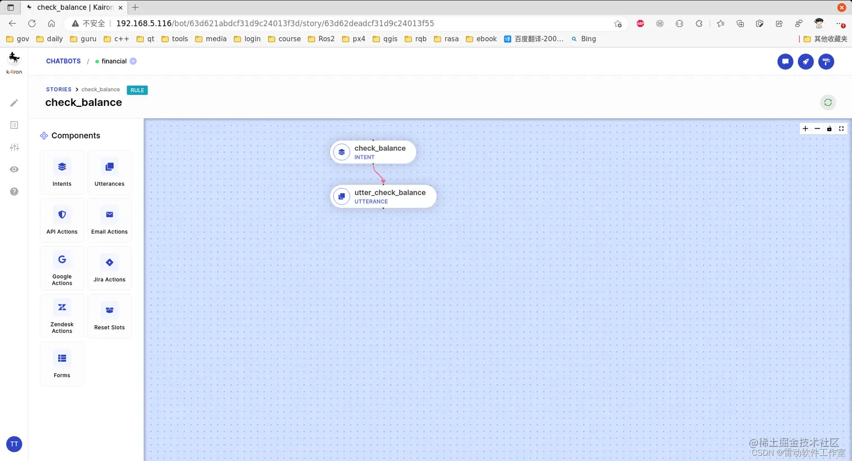
Task: Toggle the canvas lock icon
Action: point(829,129)
